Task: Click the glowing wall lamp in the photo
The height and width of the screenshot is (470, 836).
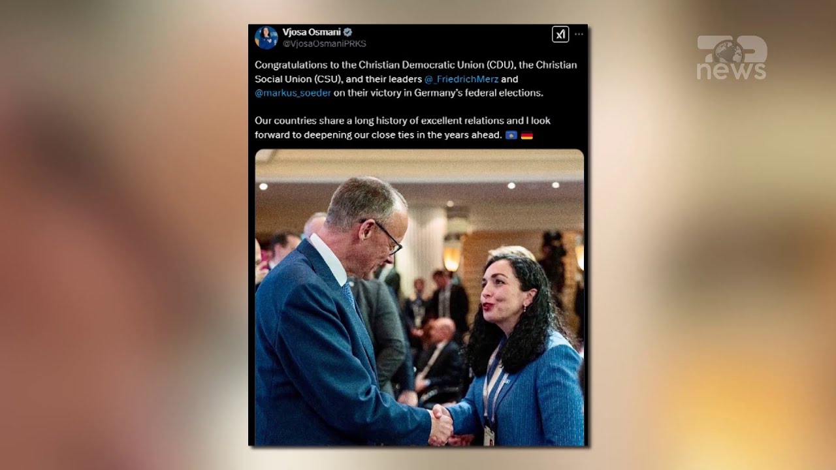Action: click(452, 255)
